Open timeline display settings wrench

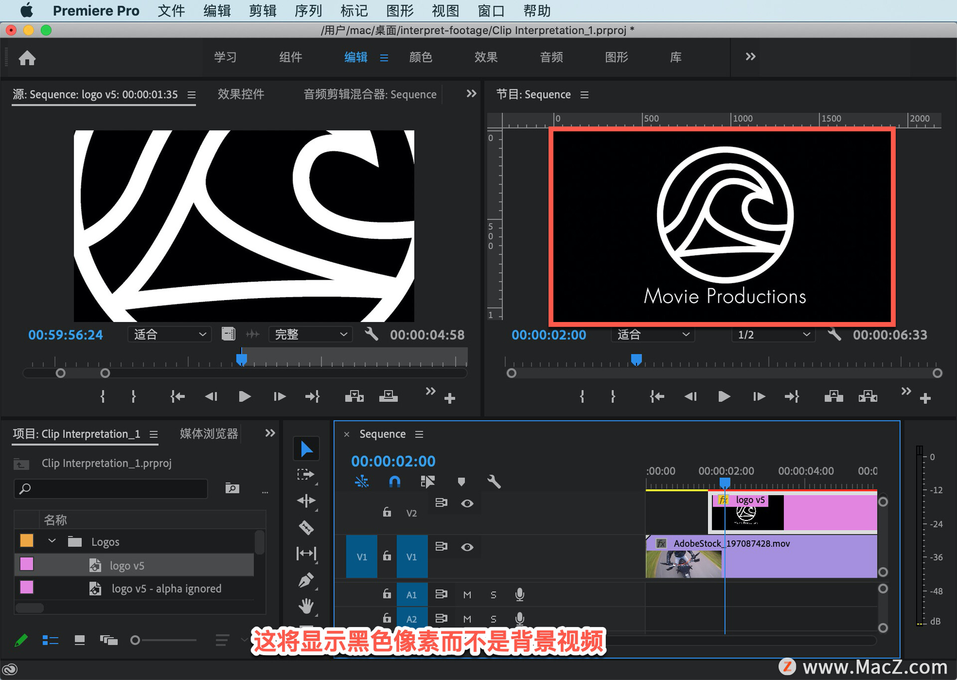click(x=493, y=482)
